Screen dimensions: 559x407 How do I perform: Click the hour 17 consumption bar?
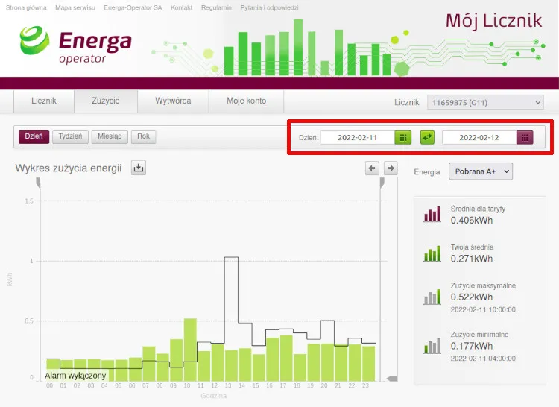286,358
